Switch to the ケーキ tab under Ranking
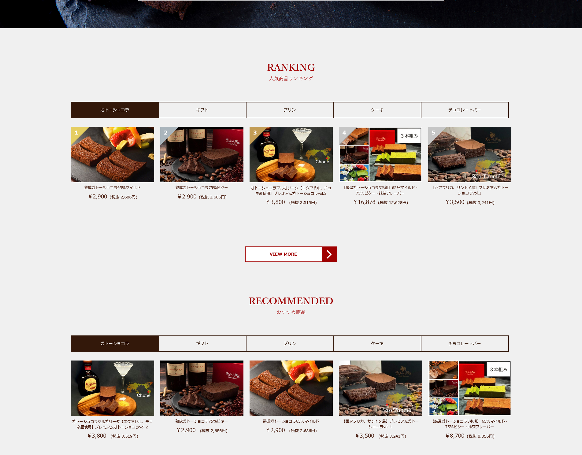The image size is (582, 455). click(377, 110)
